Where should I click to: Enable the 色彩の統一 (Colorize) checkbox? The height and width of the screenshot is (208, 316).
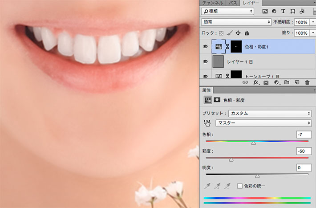click(240, 186)
